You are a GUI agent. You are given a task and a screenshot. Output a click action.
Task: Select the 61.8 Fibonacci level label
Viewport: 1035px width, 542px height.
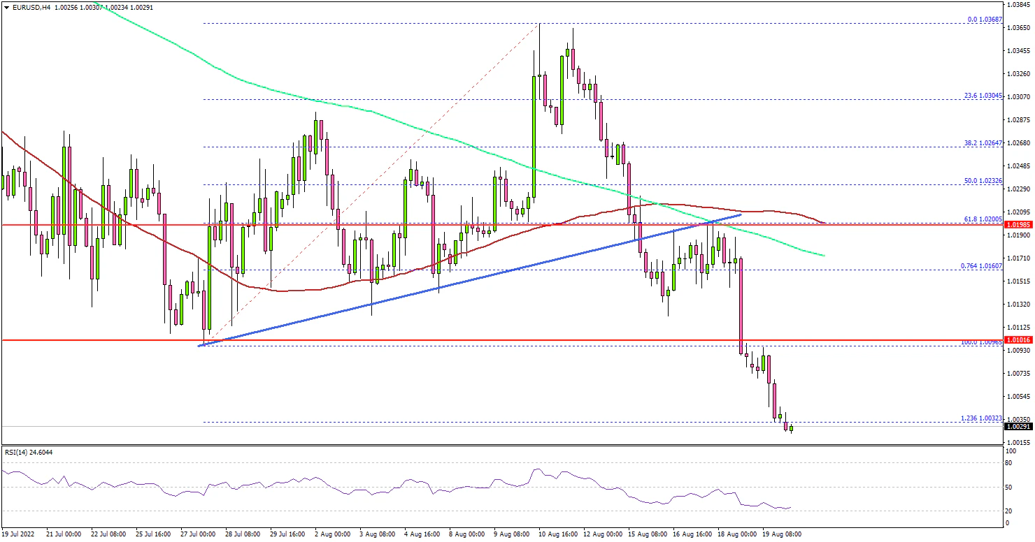(x=981, y=219)
